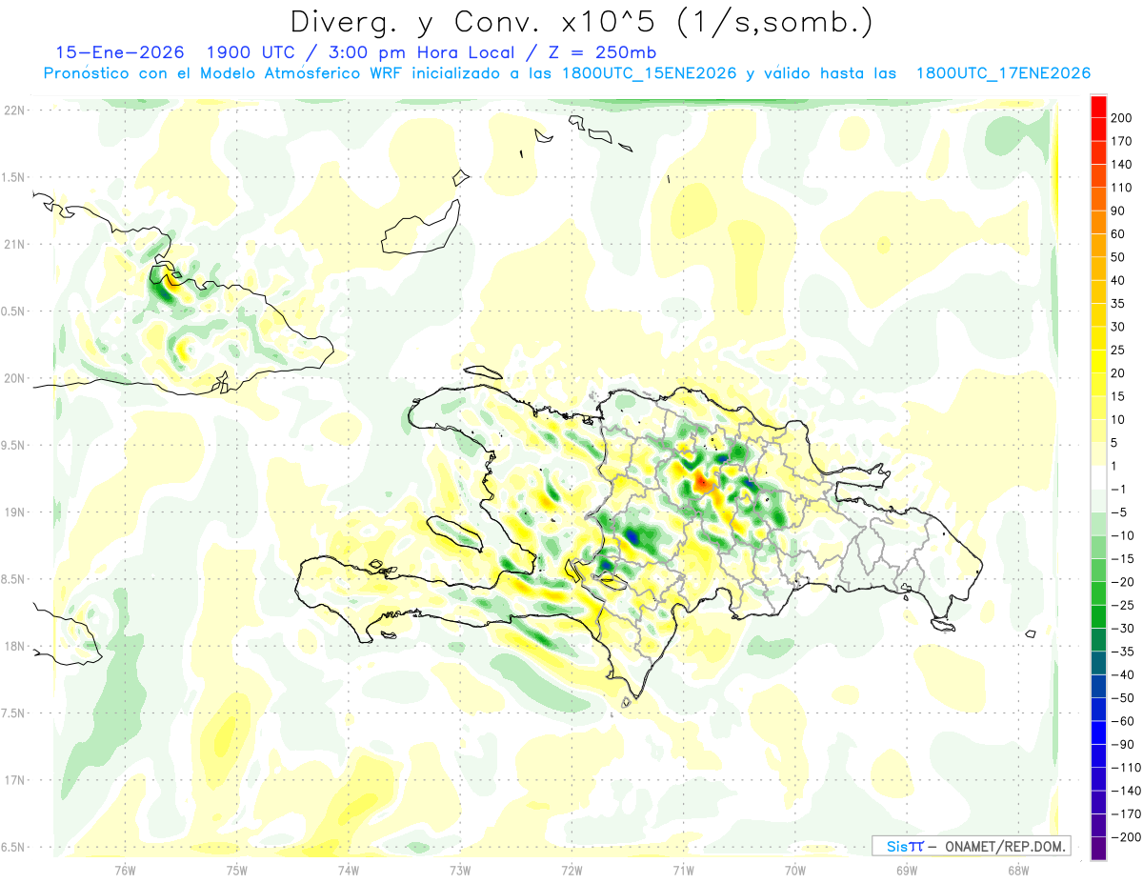1143x883 pixels.
Task: Click the '70W' longitude label
Action: (795, 871)
